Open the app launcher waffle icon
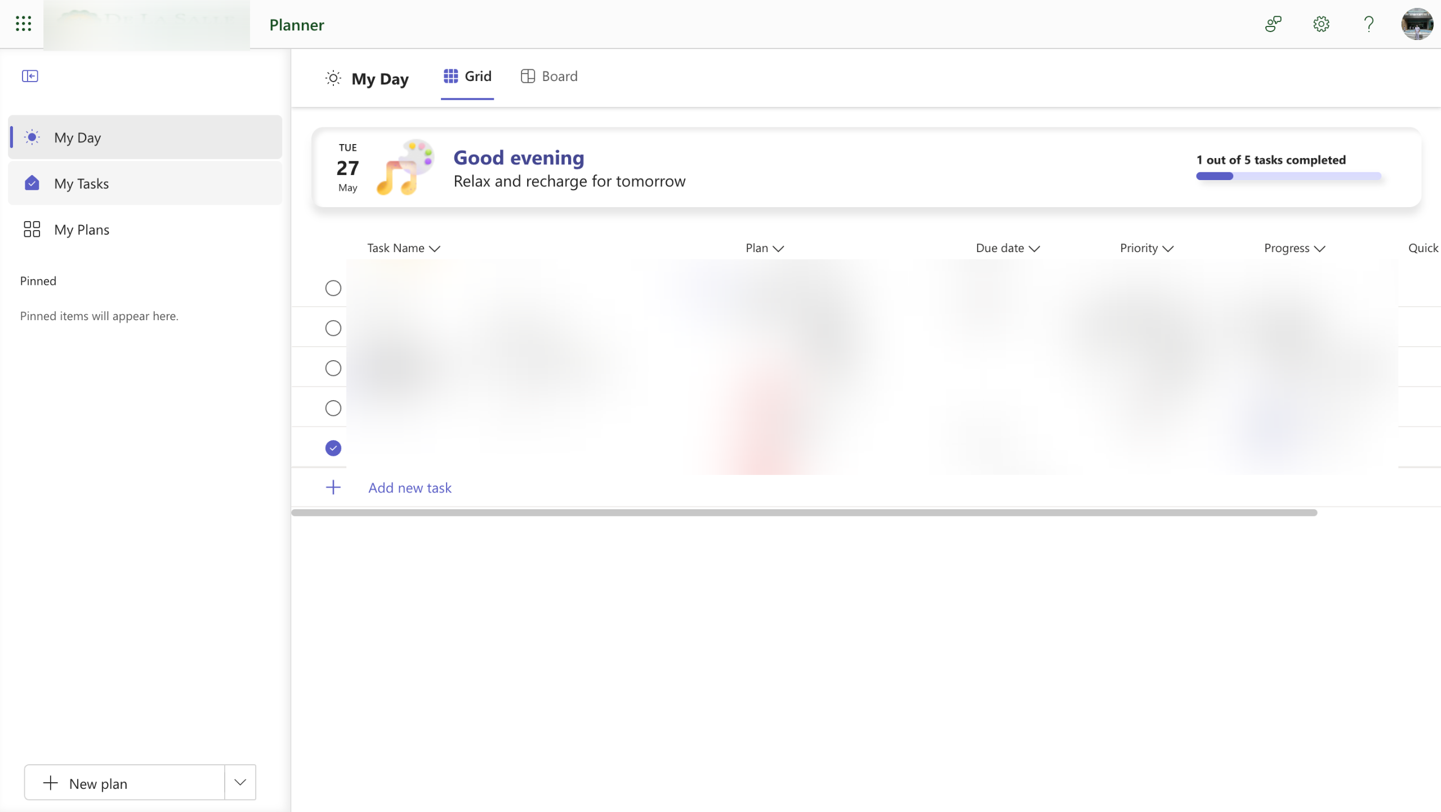Viewport: 1441px width, 812px height. point(23,24)
